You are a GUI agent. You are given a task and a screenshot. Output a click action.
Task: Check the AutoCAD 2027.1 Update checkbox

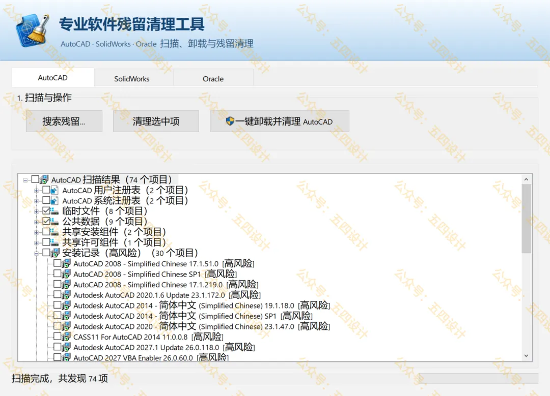coord(57,347)
